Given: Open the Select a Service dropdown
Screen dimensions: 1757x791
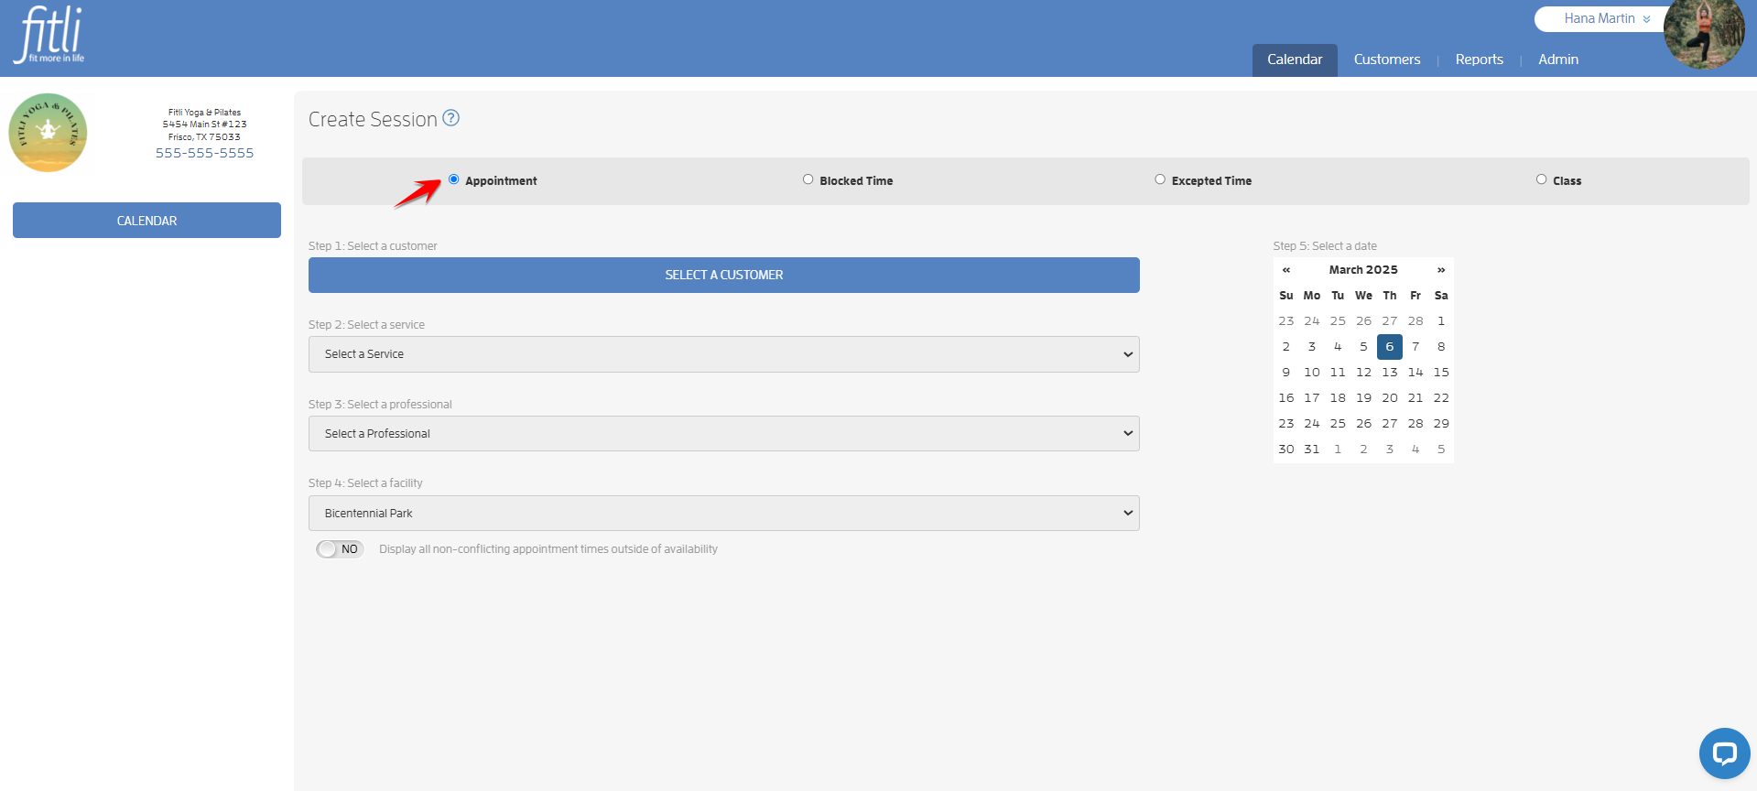Looking at the screenshot, I should click(x=723, y=354).
